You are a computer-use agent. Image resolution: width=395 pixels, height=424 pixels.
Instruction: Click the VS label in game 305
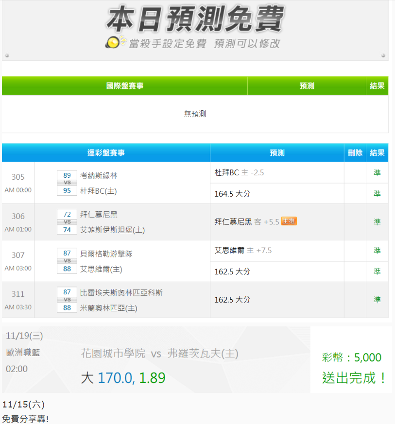coord(67,183)
